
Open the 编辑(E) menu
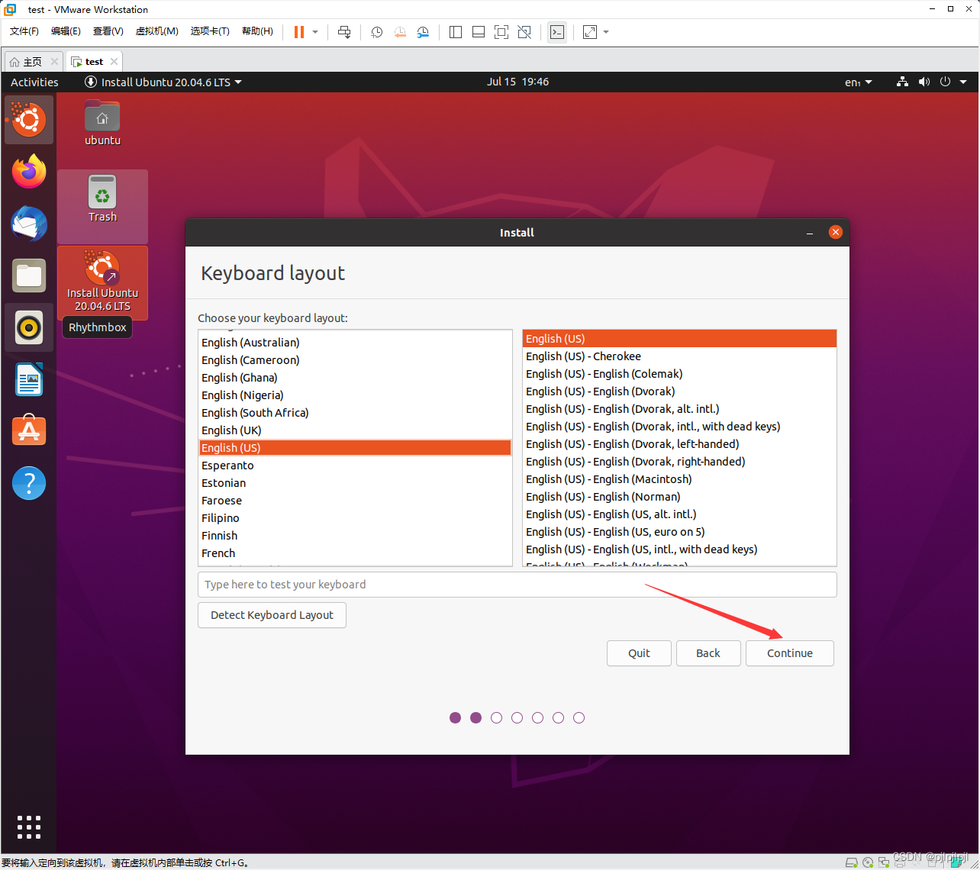[66, 31]
